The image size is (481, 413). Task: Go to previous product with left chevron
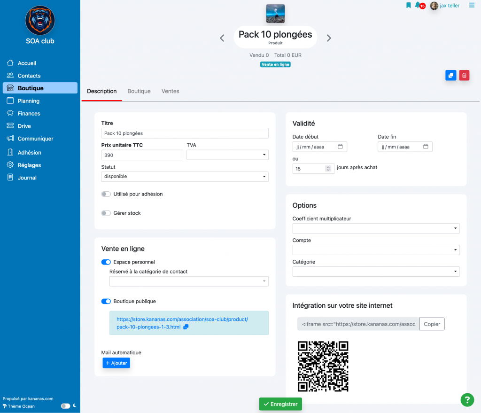222,38
